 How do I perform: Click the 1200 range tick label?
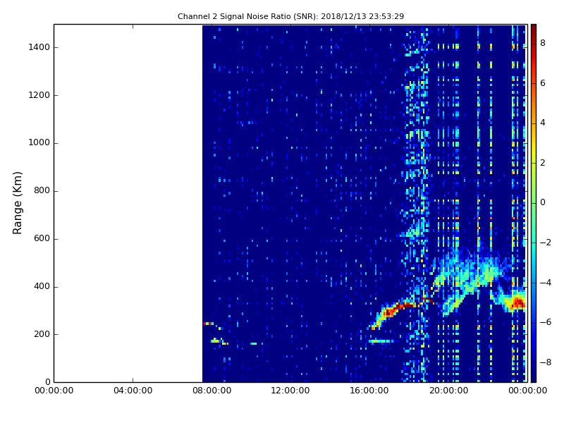(x=39, y=95)
